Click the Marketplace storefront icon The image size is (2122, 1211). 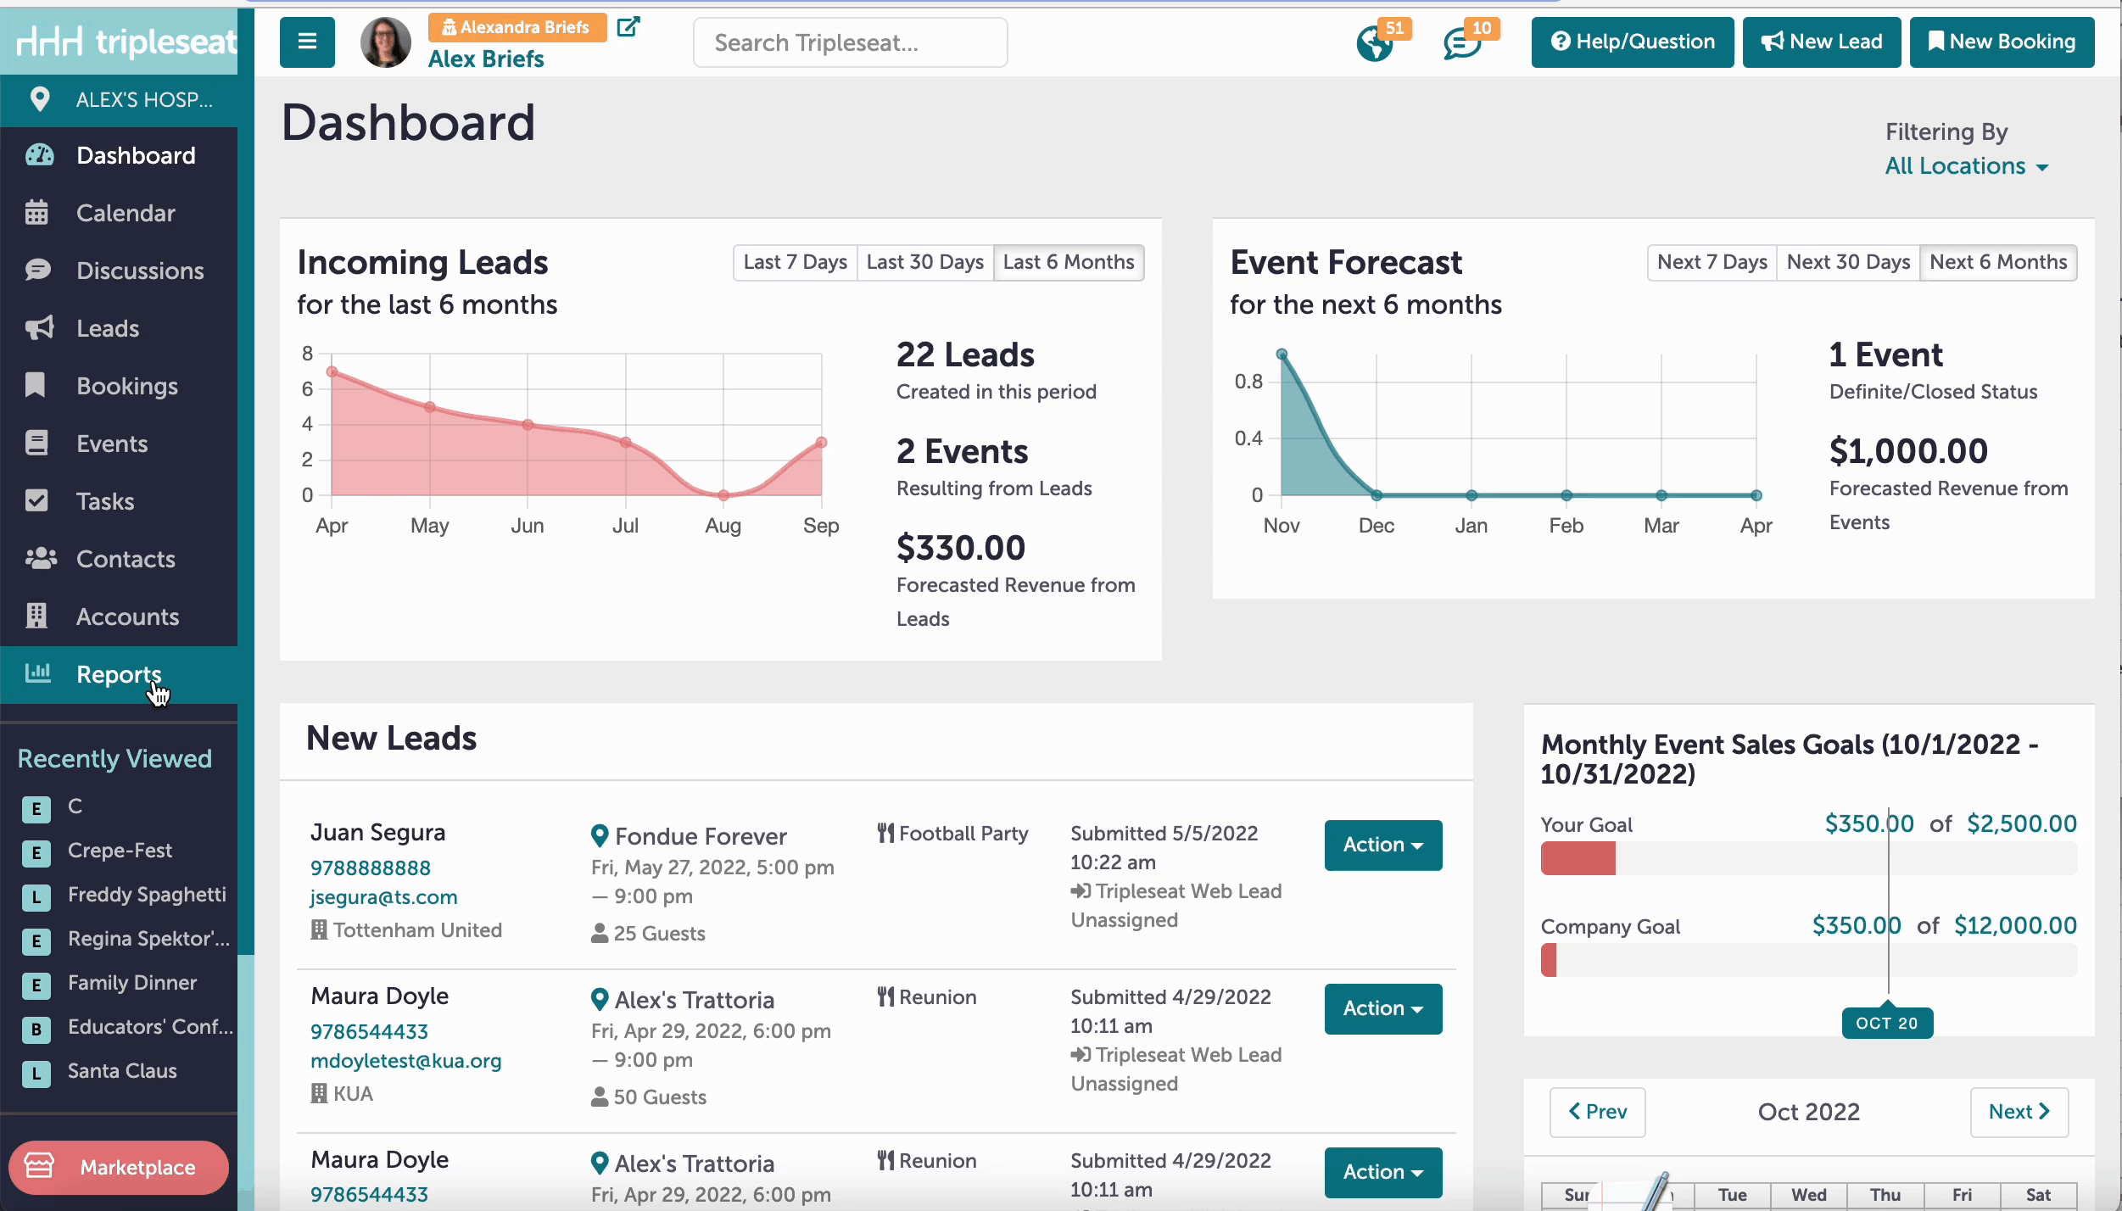39,1166
